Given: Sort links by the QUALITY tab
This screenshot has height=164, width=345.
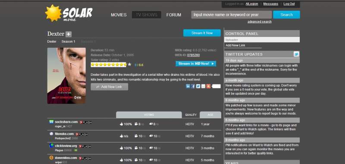Looking at the screenshot, I should coord(191,115).
